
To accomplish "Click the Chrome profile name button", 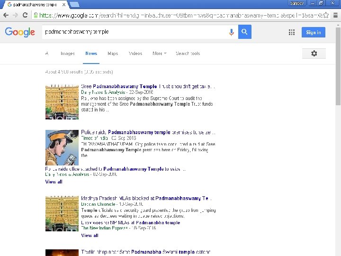I will (297, 3).
